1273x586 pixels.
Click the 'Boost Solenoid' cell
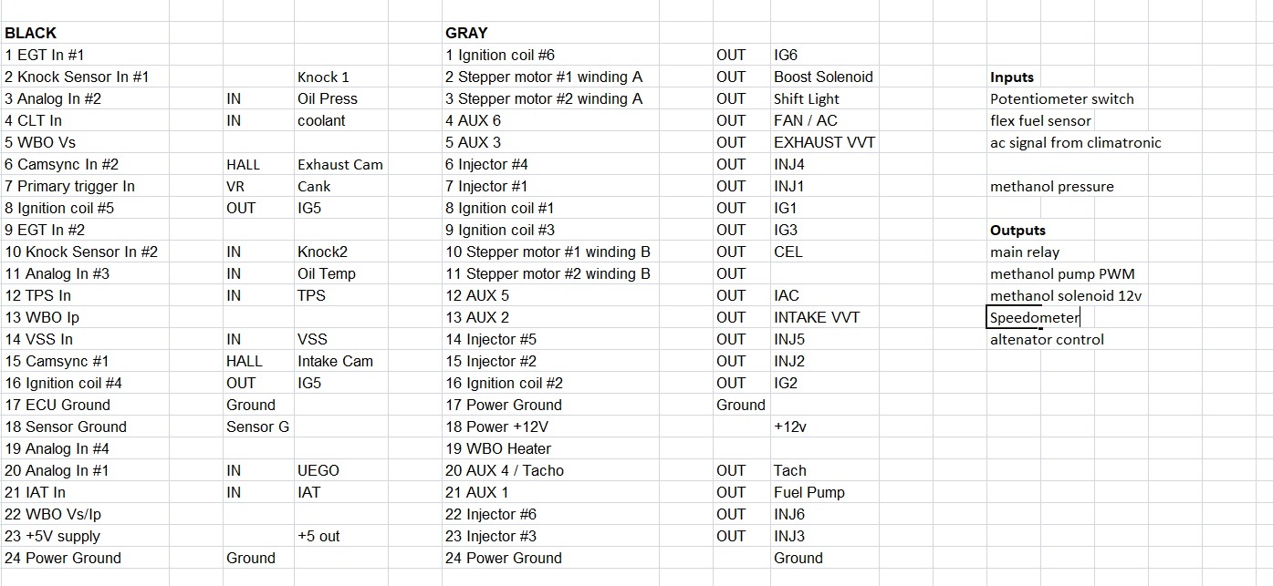click(x=823, y=77)
